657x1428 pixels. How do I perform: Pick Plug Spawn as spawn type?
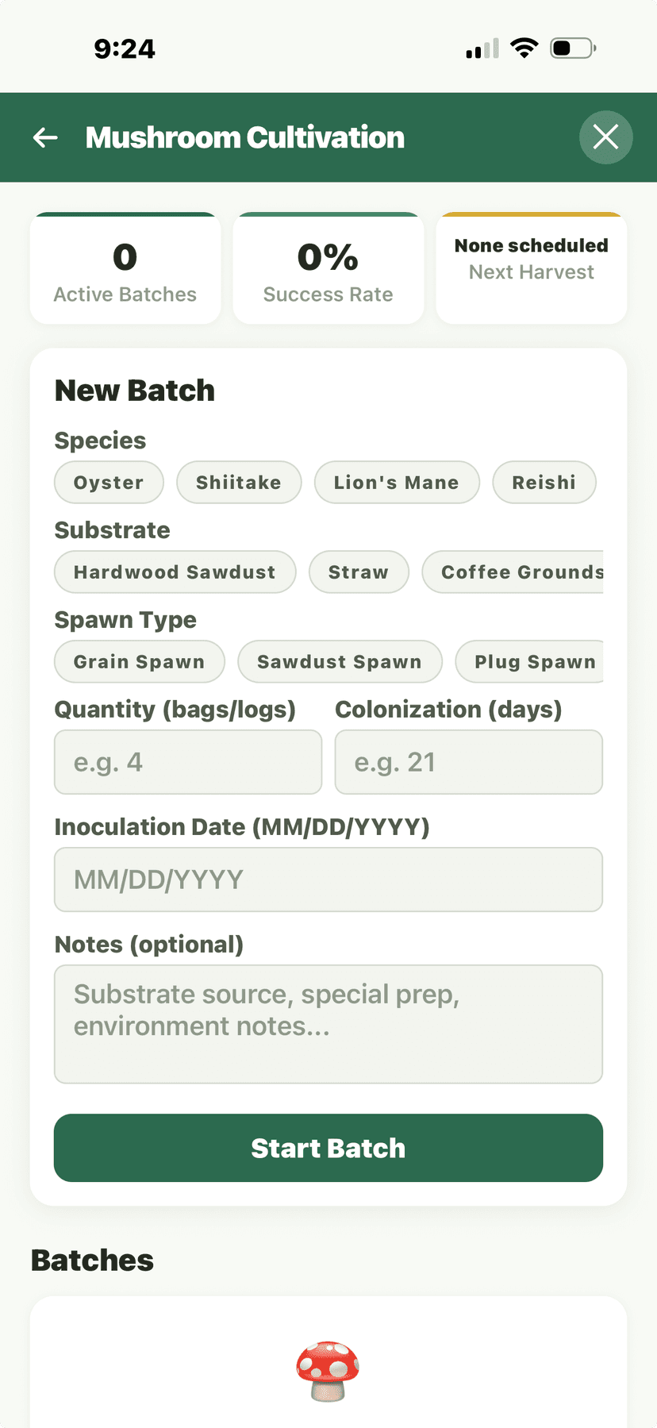(x=533, y=661)
